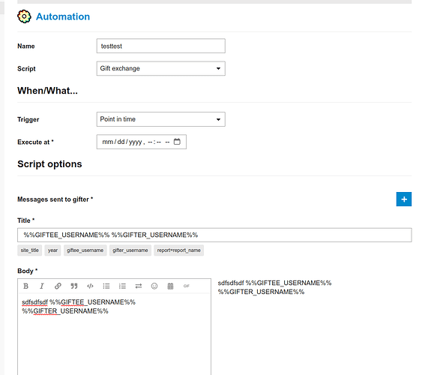Image resolution: width=422 pixels, height=375 pixels.
Task: Add a new gifter message with plus button
Action: point(404,199)
